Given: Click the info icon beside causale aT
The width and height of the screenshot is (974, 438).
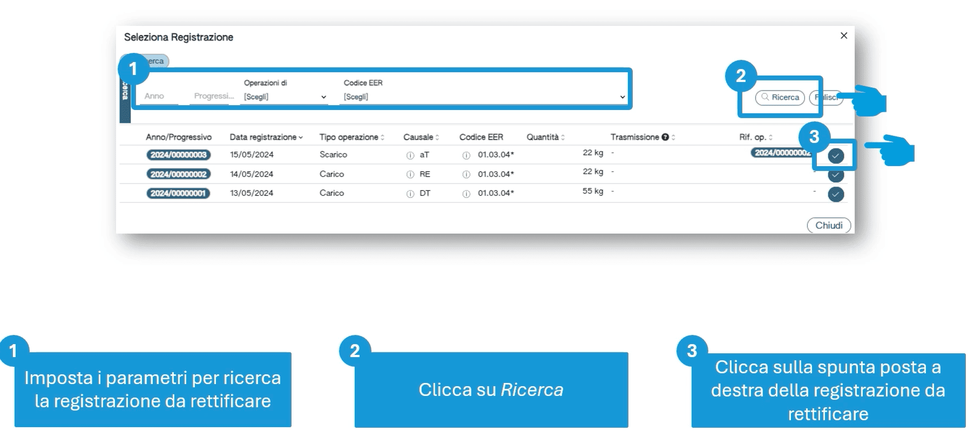Looking at the screenshot, I should 410,155.
